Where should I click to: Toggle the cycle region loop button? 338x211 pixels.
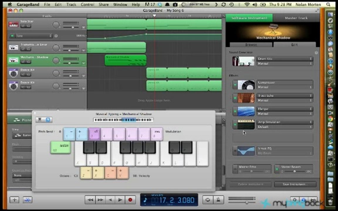tap(208, 200)
